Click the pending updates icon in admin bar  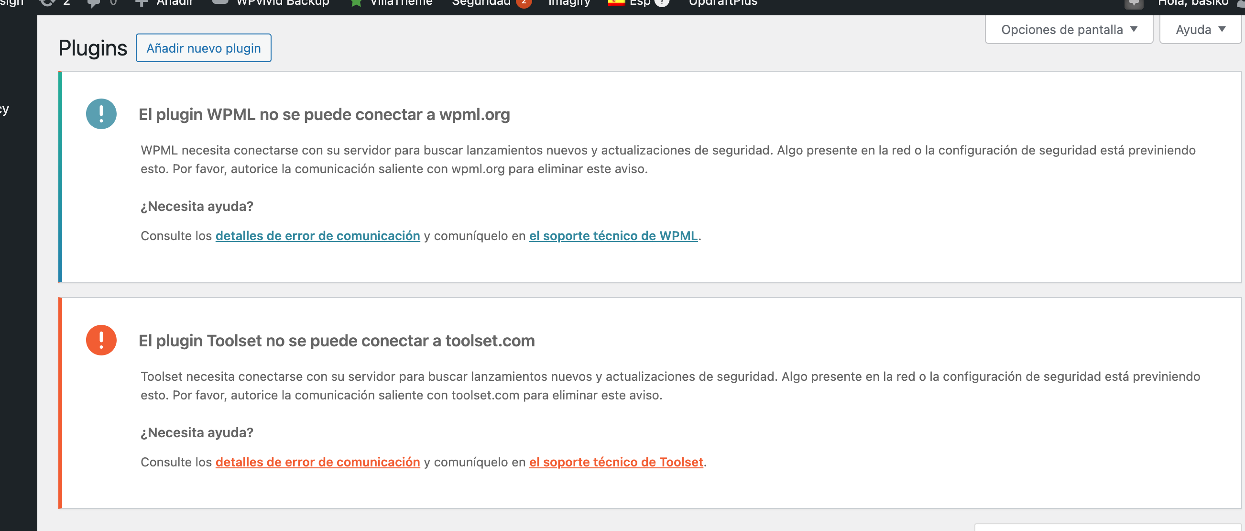point(47,3)
